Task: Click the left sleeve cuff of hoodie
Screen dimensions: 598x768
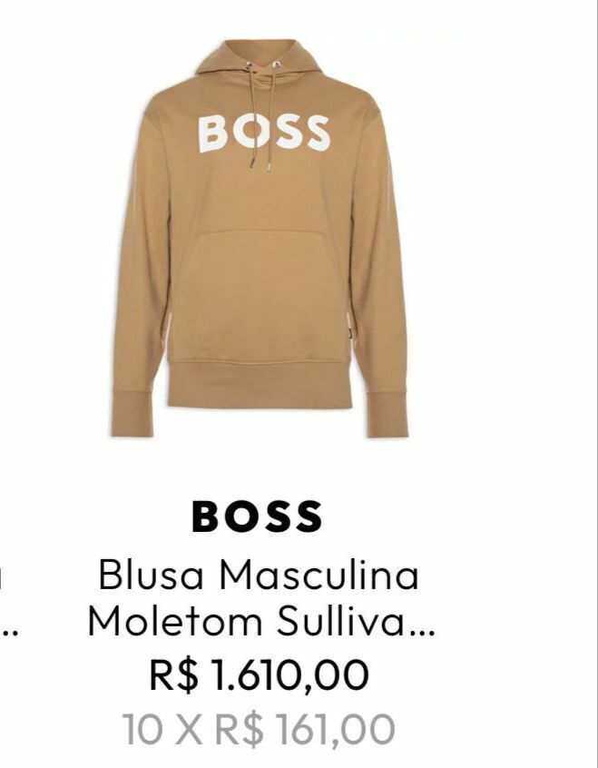Action: (132, 413)
